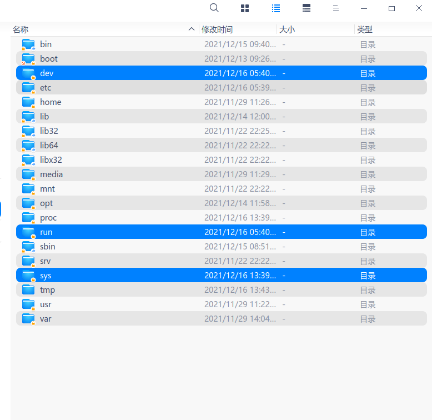
Task: Select the folder name 'boot'
Action: click(49, 59)
